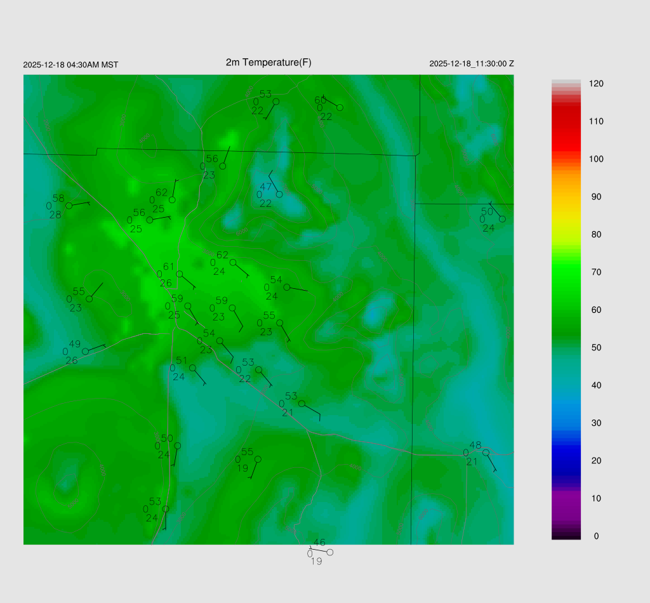The image size is (650, 603).
Task: Click the yellow band near 80 on colorbar
Action: (566, 234)
